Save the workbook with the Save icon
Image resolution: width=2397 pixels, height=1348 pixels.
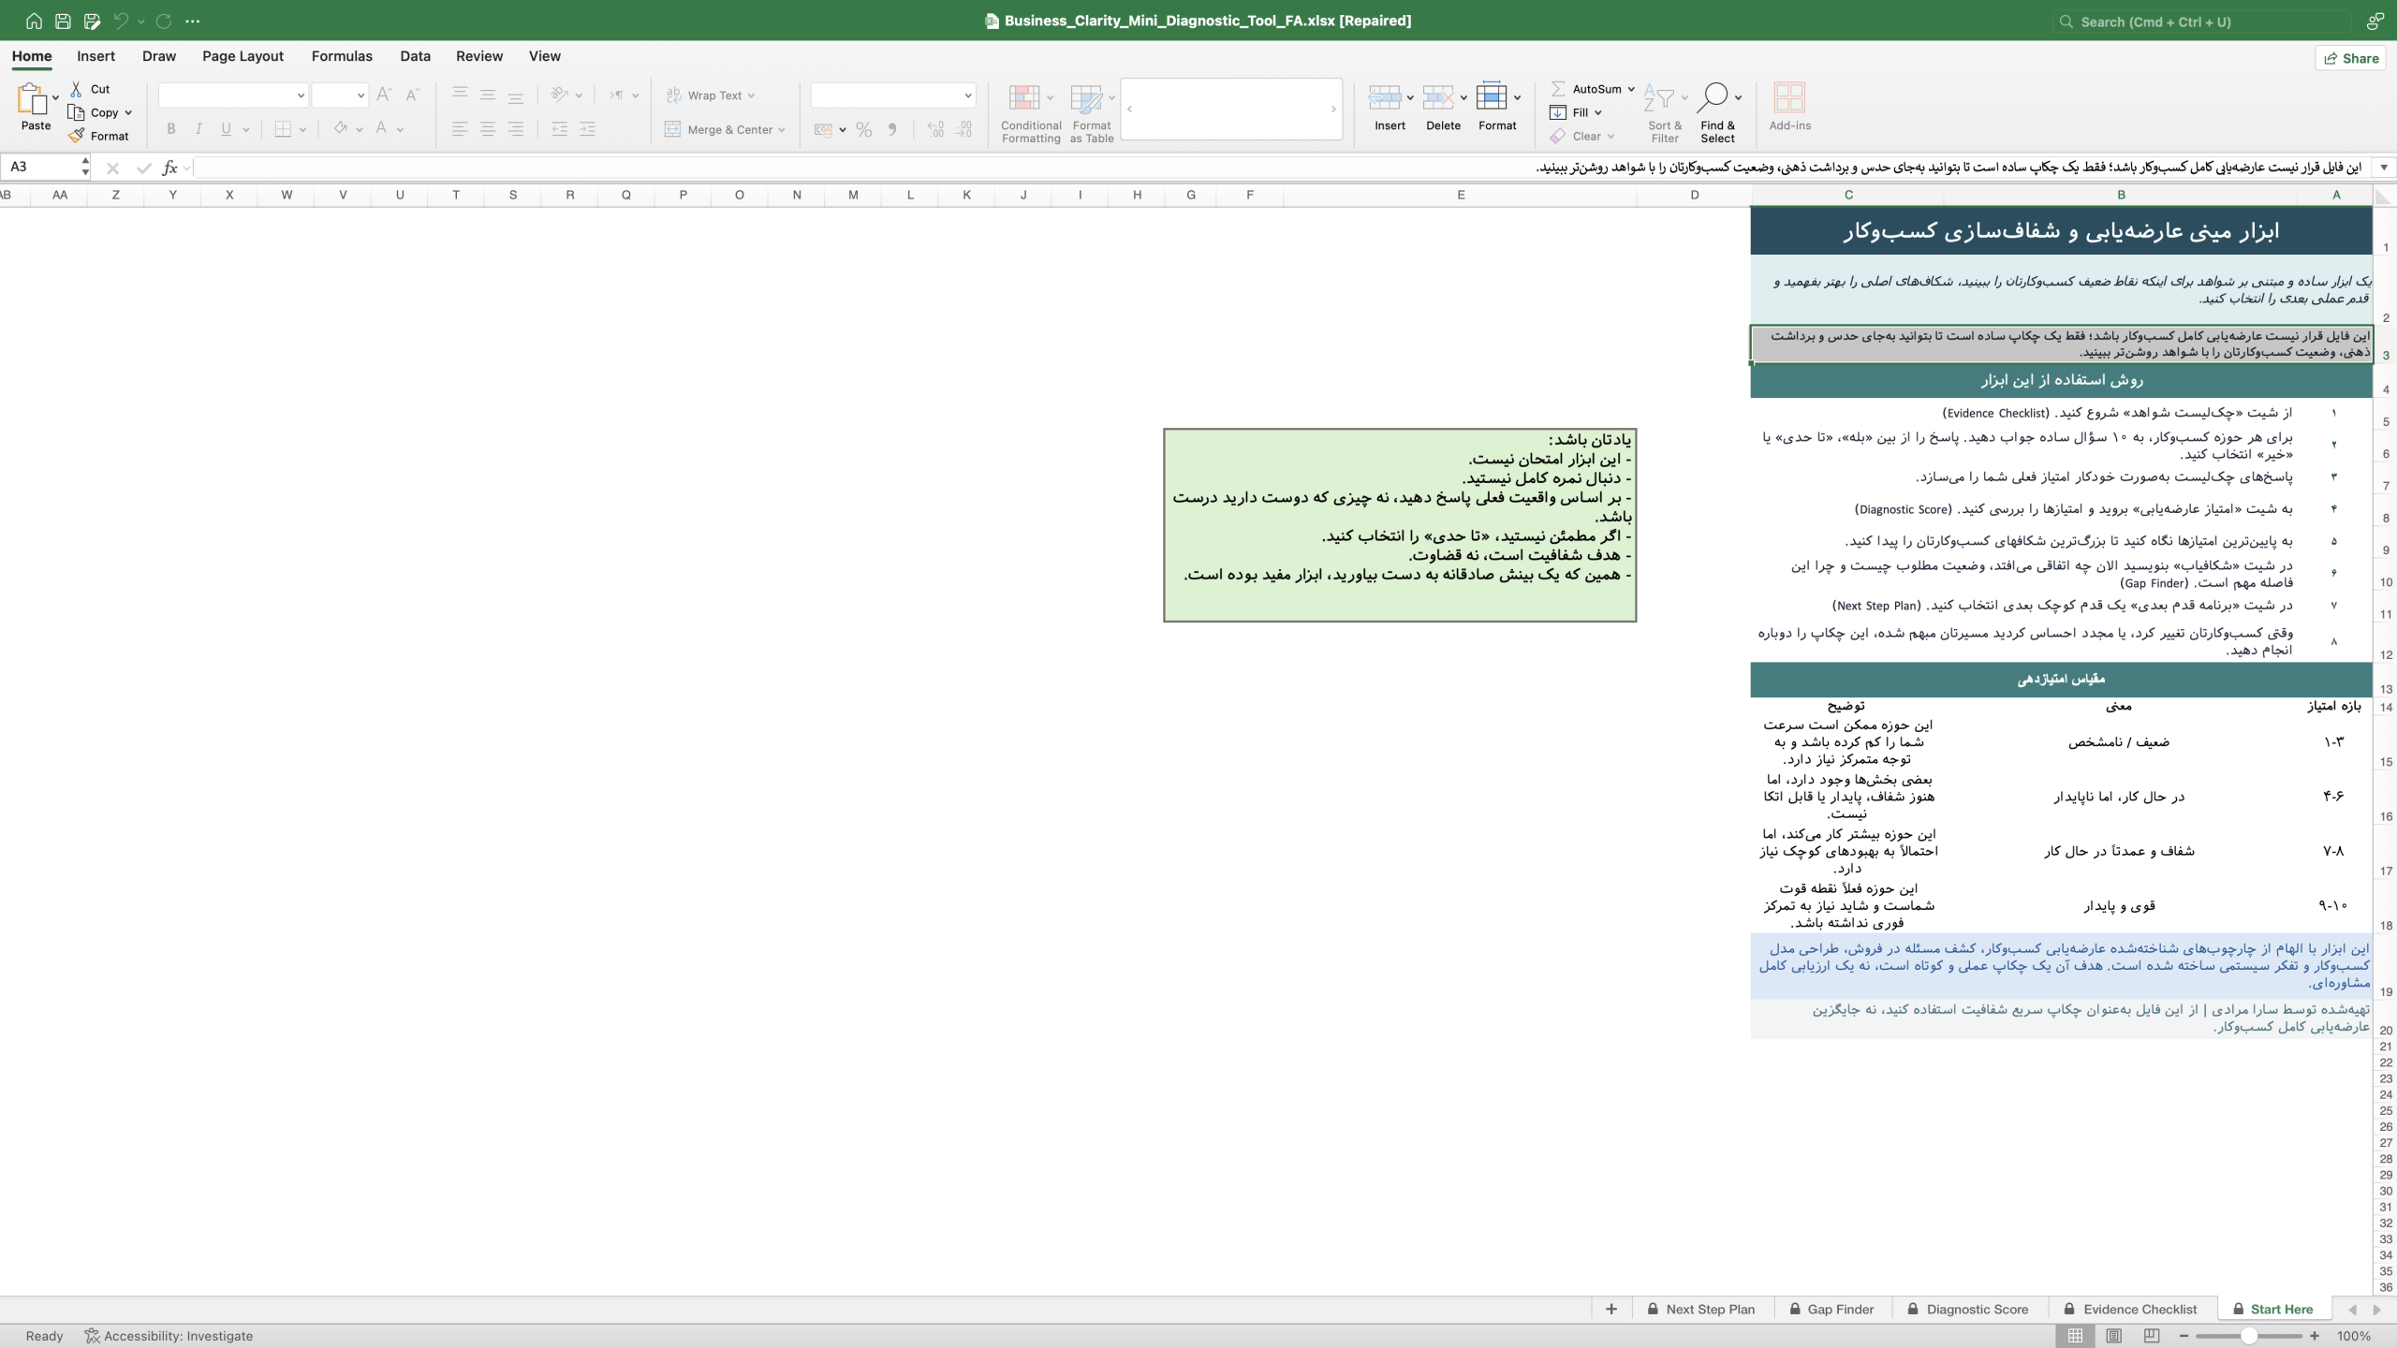63,21
